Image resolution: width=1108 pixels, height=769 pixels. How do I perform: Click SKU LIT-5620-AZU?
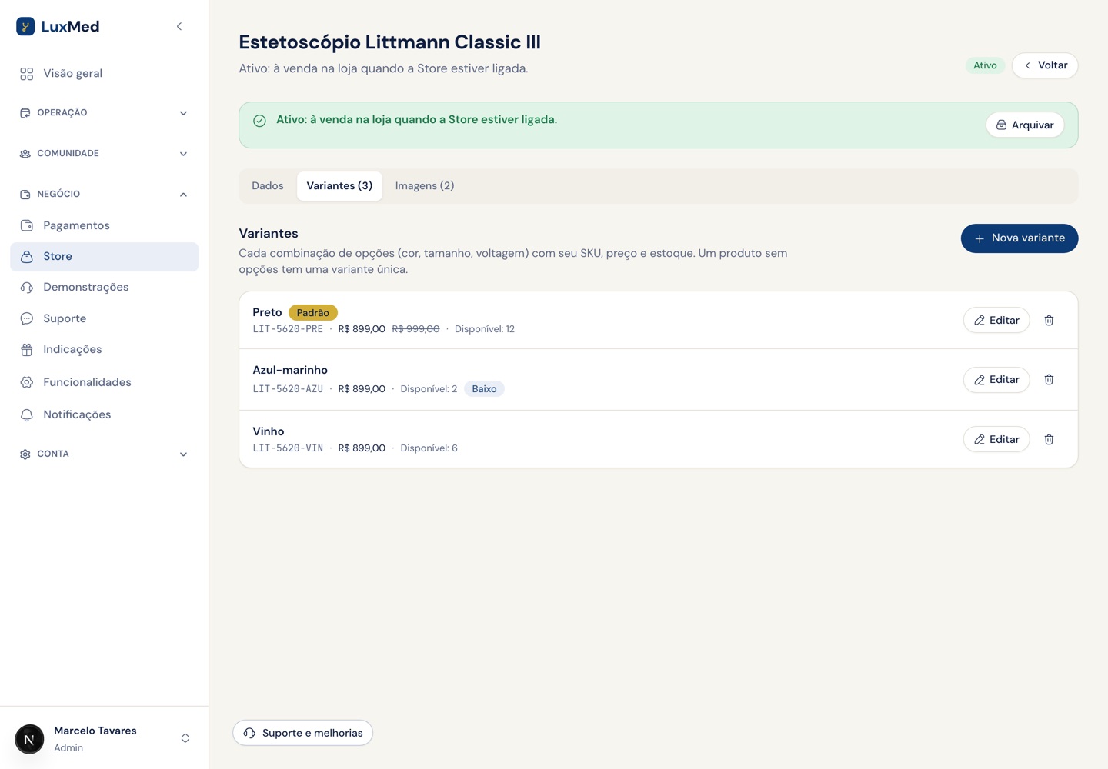pos(288,389)
